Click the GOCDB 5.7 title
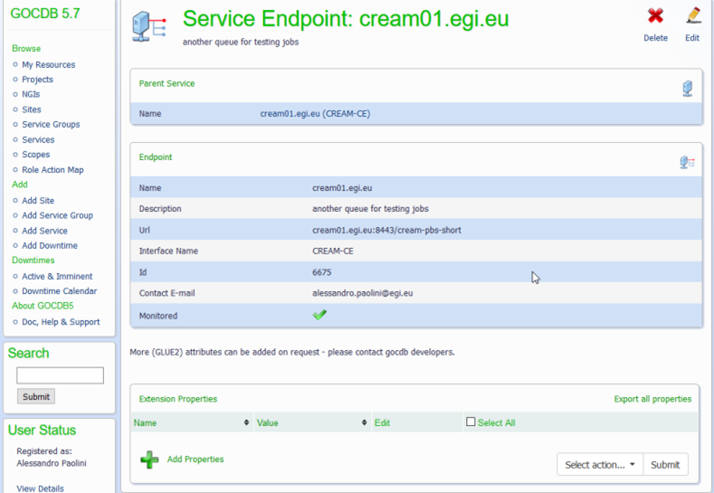The width and height of the screenshot is (714, 493). coord(45,14)
